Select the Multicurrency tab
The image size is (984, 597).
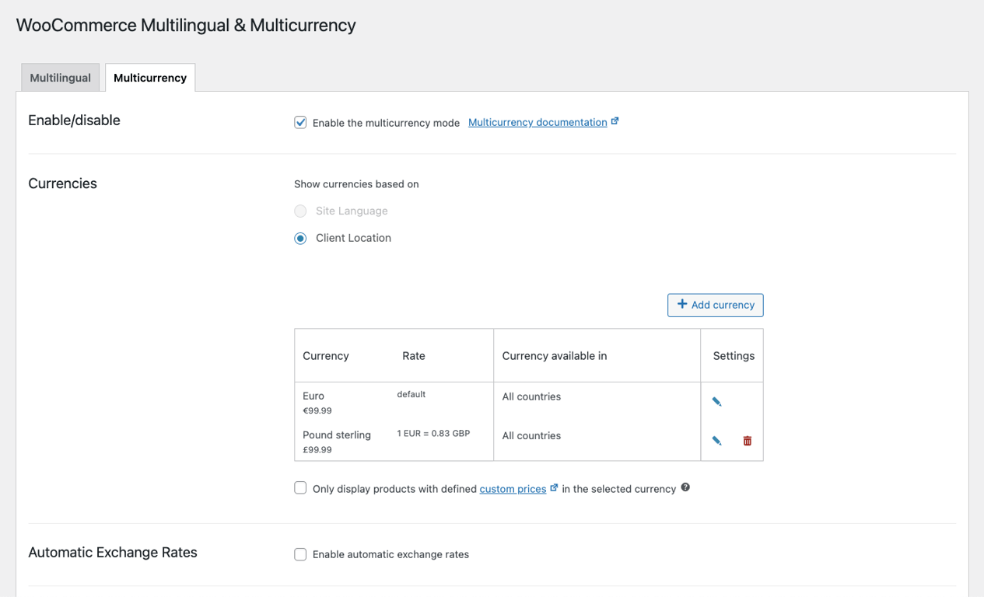click(x=149, y=77)
